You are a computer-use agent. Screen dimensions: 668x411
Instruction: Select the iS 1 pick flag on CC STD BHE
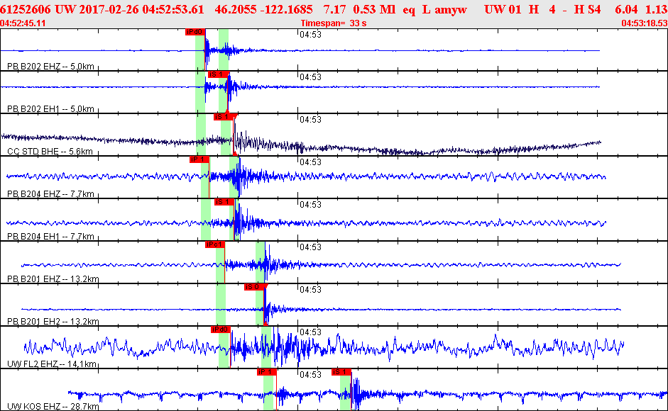(x=224, y=117)
